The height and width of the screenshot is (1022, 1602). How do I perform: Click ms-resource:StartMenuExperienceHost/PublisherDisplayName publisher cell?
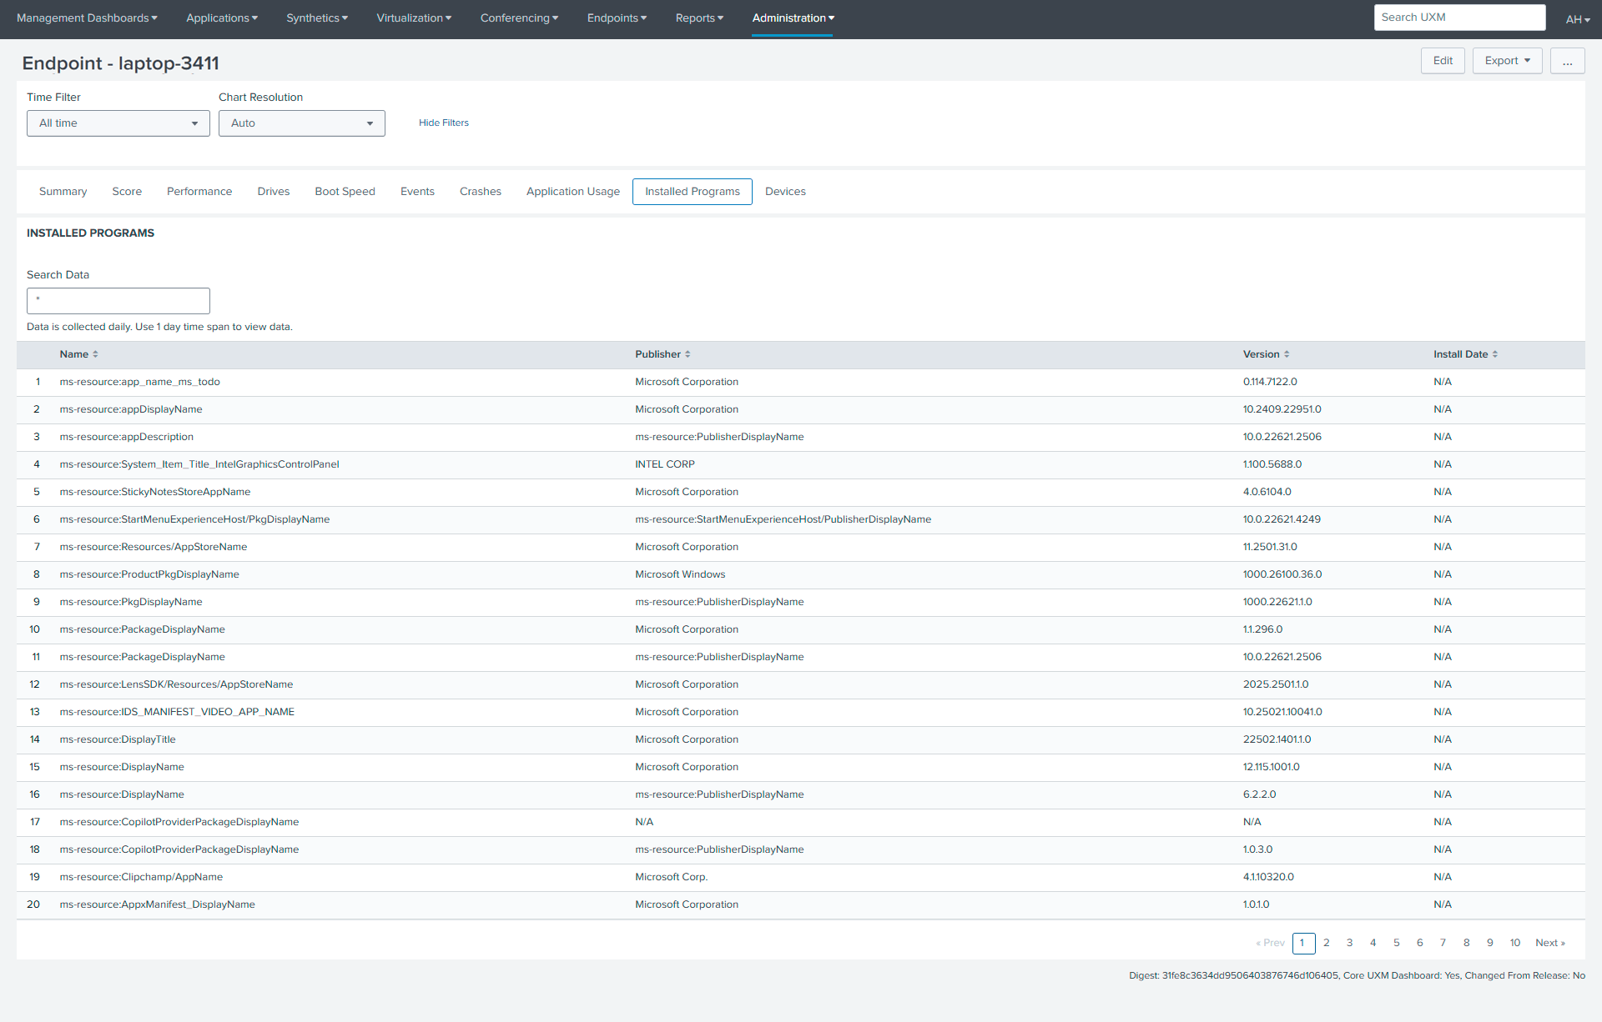pyautogui.click(x=783, y=519)
